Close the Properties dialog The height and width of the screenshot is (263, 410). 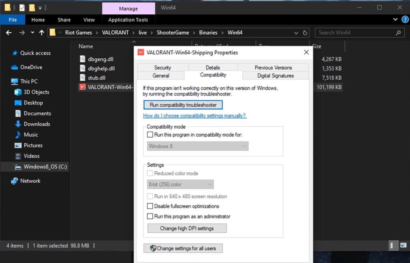(x=306, y=52)
